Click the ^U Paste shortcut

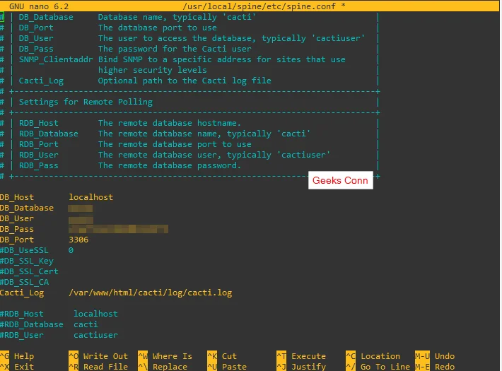click(x=227, y=367)
